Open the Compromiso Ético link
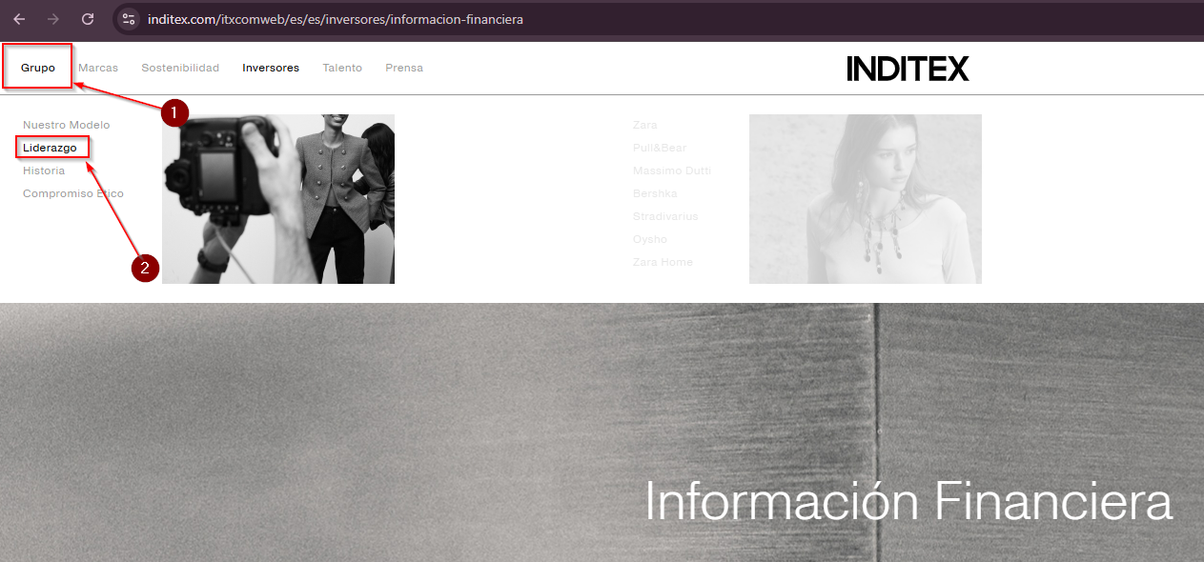The height and width of the screenshot is (562, 1204). coord(73,193)
